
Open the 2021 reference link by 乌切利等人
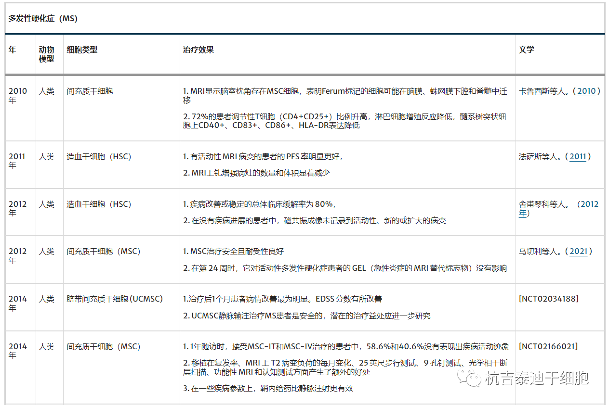(x=579, y=251)
